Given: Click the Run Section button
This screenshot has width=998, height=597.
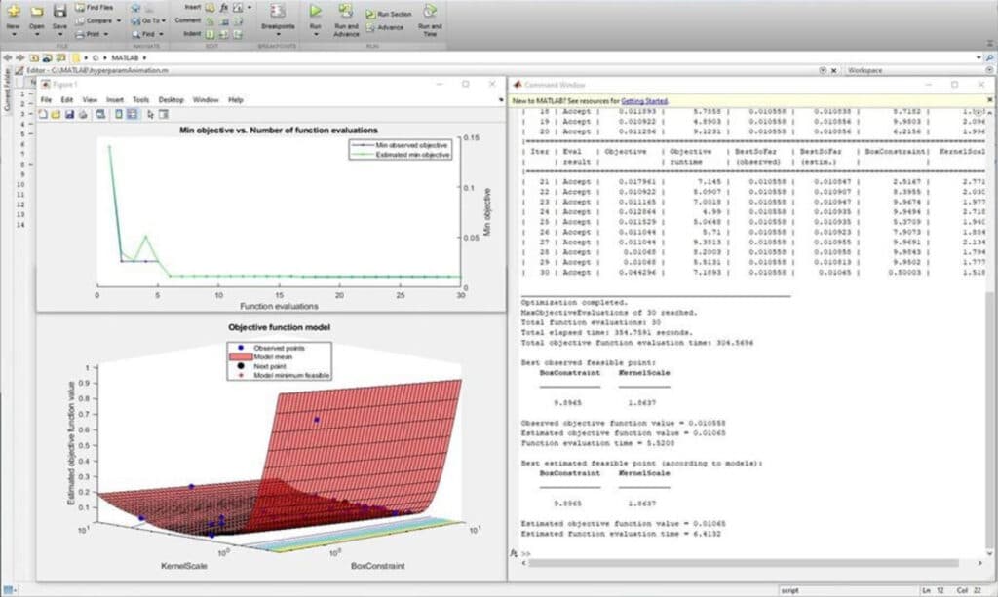Looking at the screenshot, I should tap(388, 14).
